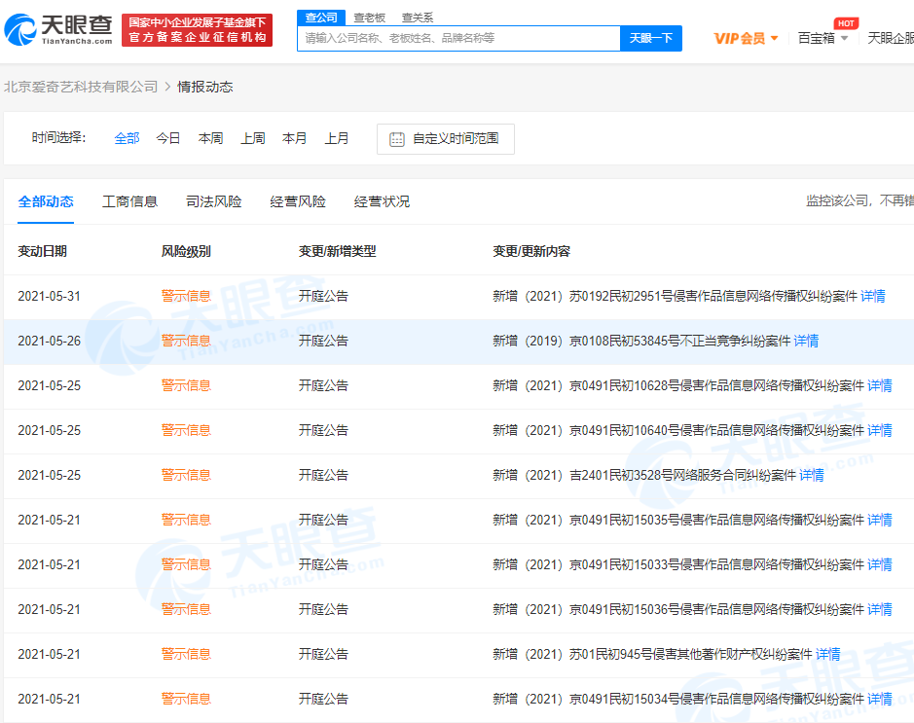Focus the company name search field

[458, 39]
